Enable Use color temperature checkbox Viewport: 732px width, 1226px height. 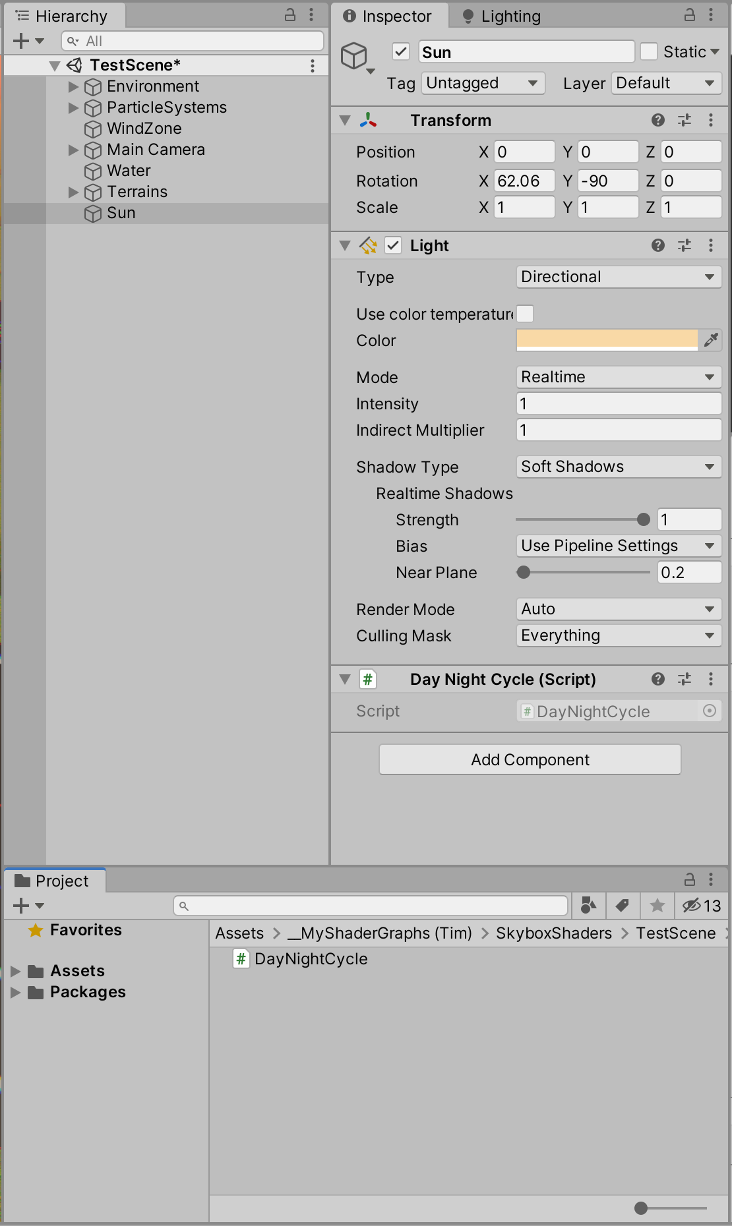pos(525,314)
